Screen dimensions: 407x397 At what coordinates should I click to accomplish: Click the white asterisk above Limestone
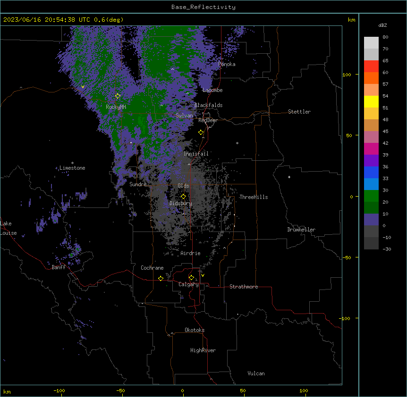tap(72, 163)
